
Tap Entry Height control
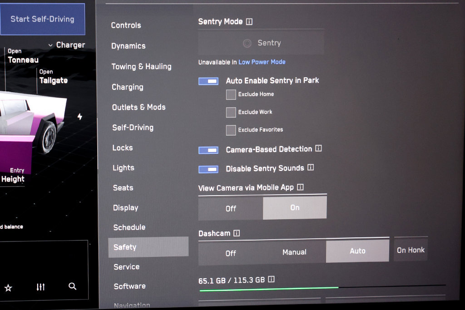coord(13,175)
